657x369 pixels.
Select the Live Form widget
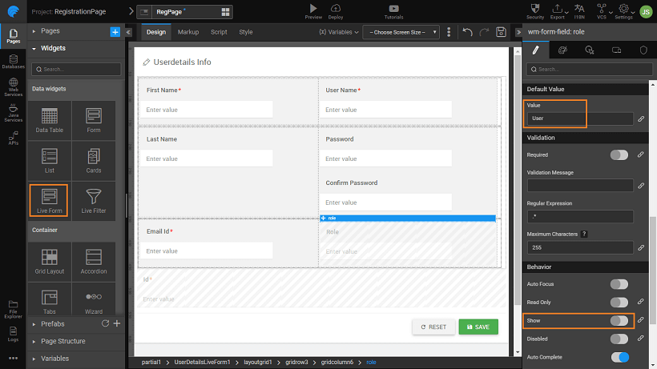49,200
